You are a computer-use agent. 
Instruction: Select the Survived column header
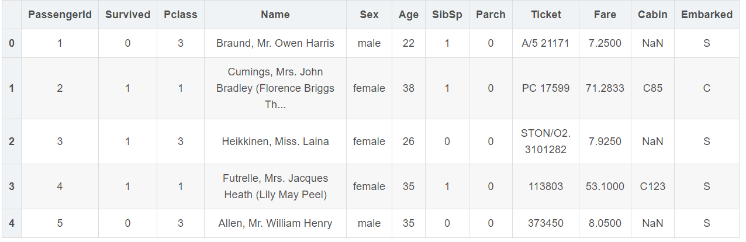127,15
